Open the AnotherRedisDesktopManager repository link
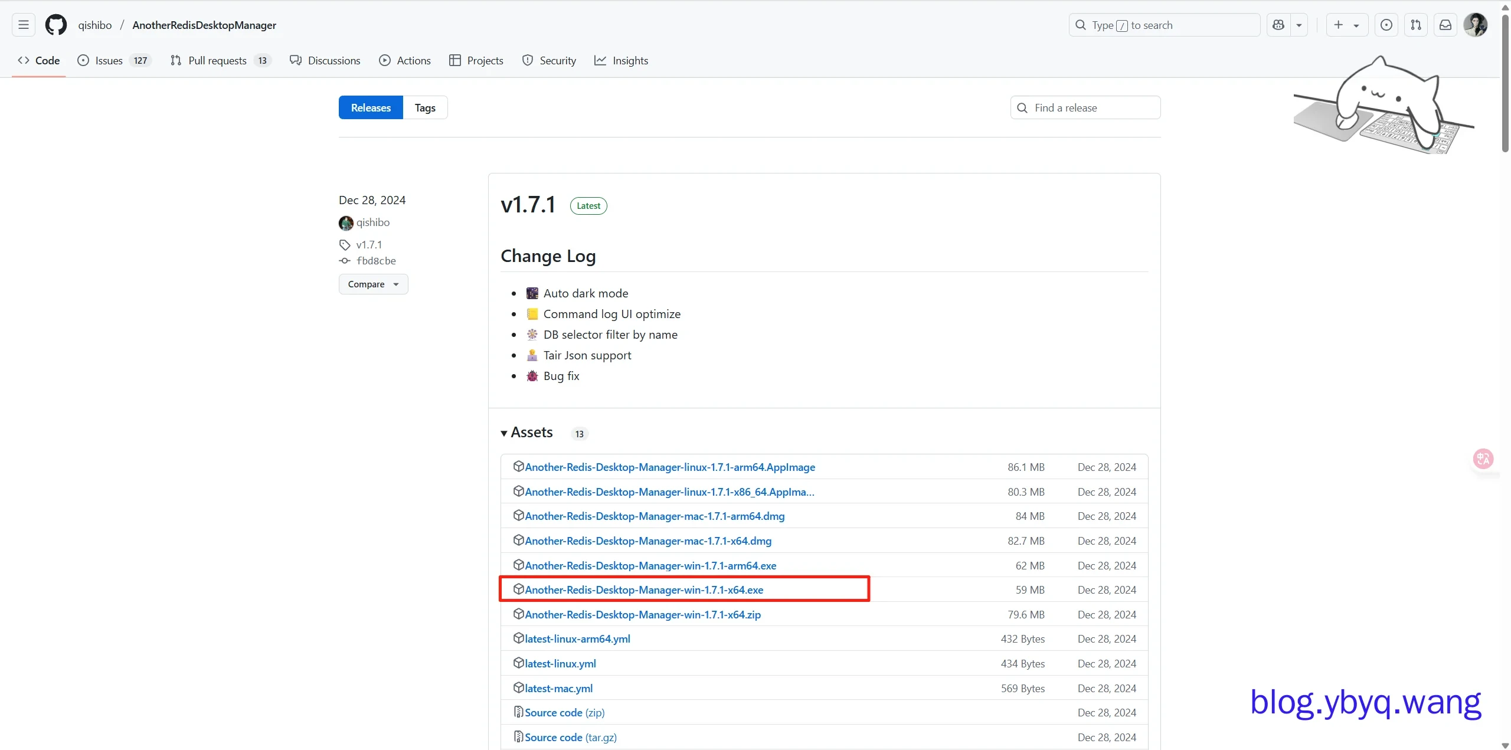1511x750 pixels. click(204, 25)
